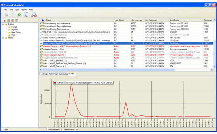This screenshot has height=134, width=217.
Task: Select Windows Service ABBYY Licensing row
Action: point(127,46)
